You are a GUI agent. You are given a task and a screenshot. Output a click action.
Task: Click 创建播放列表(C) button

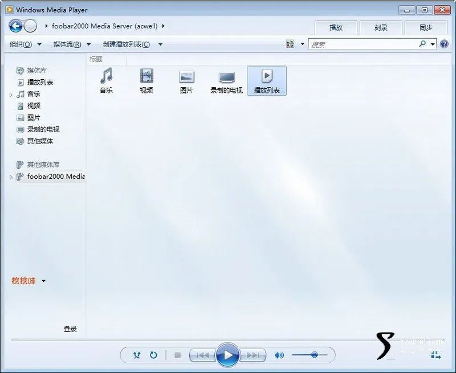[x=126, y=44]
